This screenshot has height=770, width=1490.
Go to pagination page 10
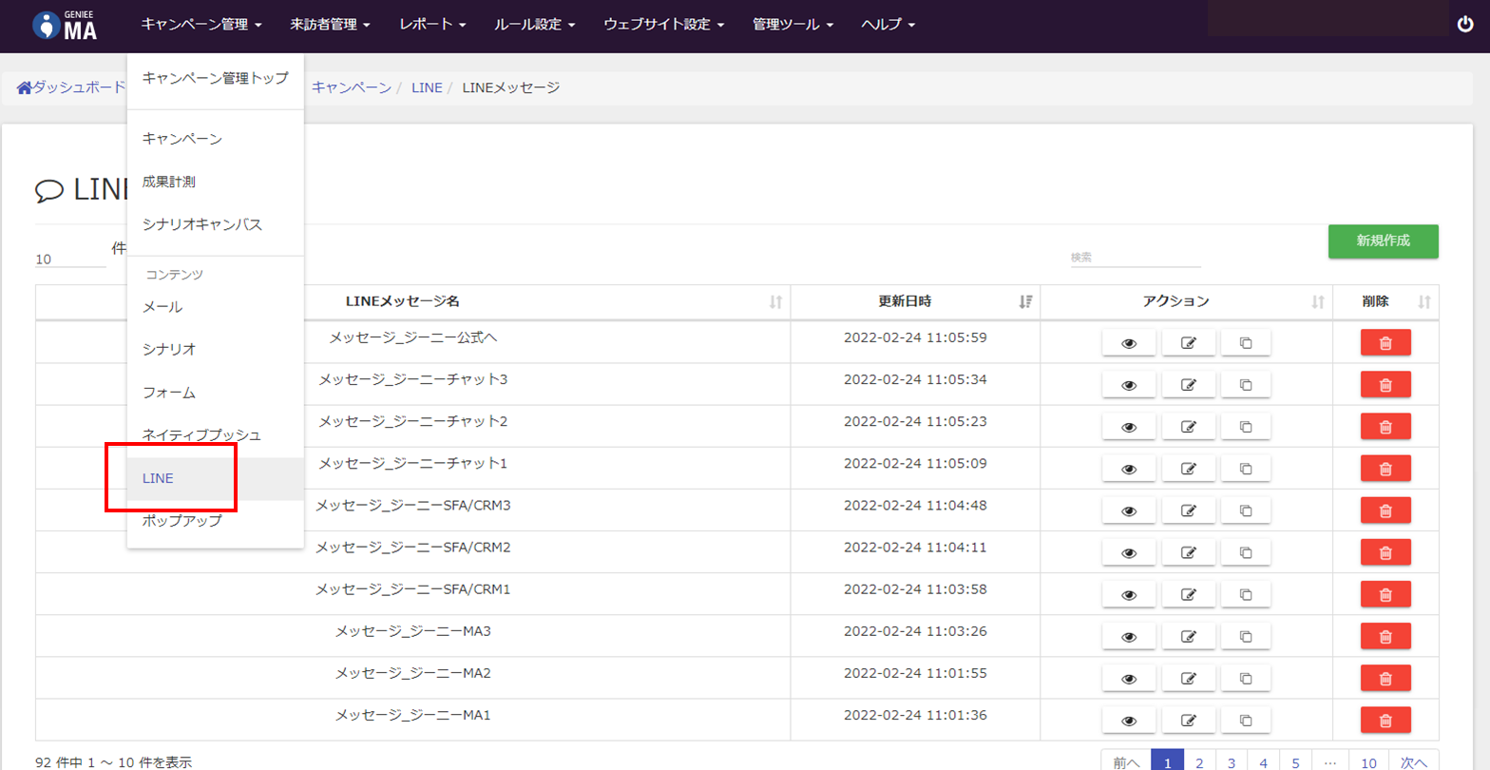tap(1368, 762)
